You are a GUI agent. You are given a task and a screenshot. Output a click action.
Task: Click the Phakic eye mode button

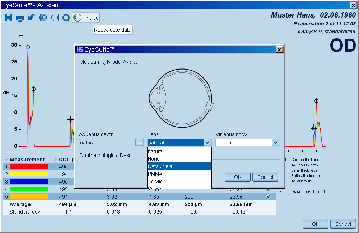86,18
